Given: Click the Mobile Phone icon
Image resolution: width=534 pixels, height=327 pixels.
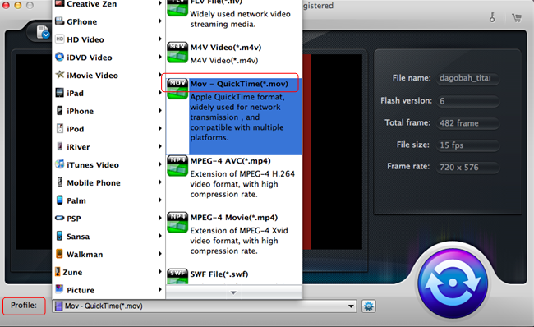Looking at the screenshot, I should click(x=60, y=182).
